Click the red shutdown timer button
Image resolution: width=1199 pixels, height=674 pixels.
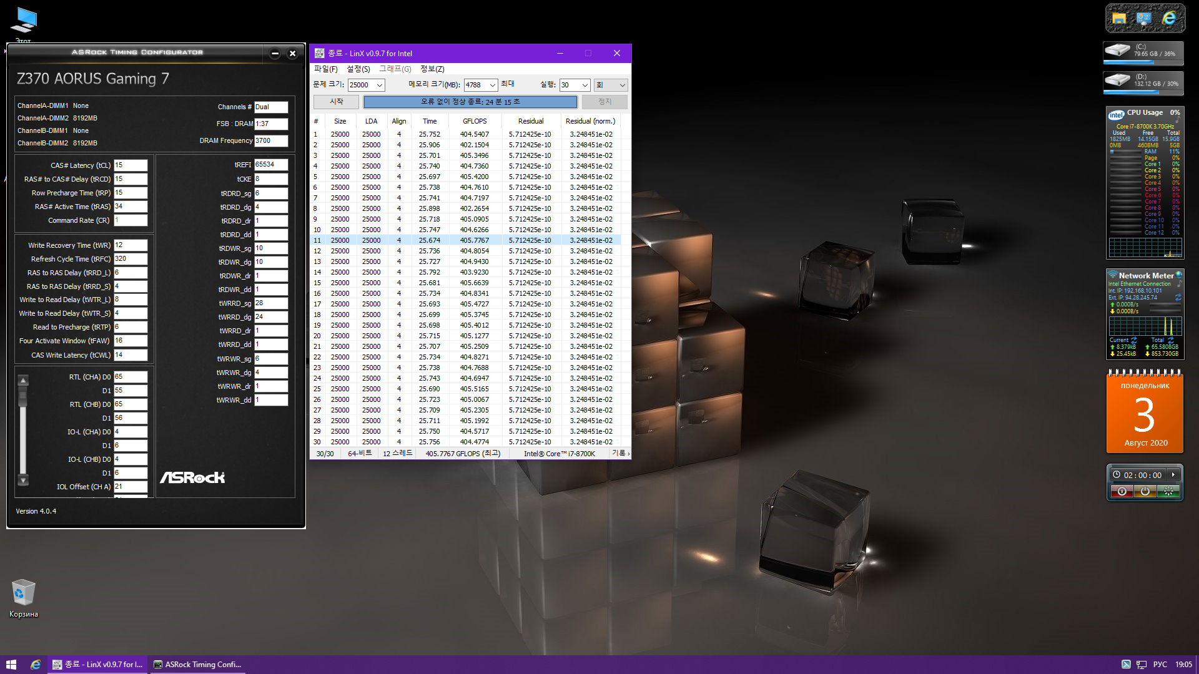pos(1122,492)
